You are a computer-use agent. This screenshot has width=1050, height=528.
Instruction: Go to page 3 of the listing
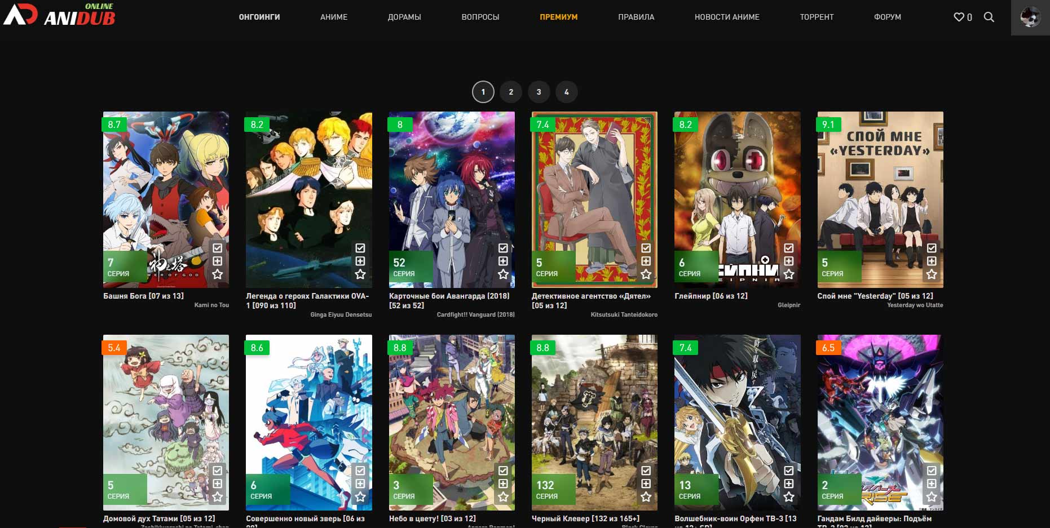[539, 92]
